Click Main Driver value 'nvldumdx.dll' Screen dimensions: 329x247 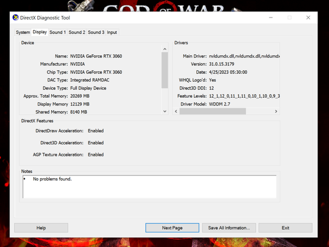tap(244, 56)
